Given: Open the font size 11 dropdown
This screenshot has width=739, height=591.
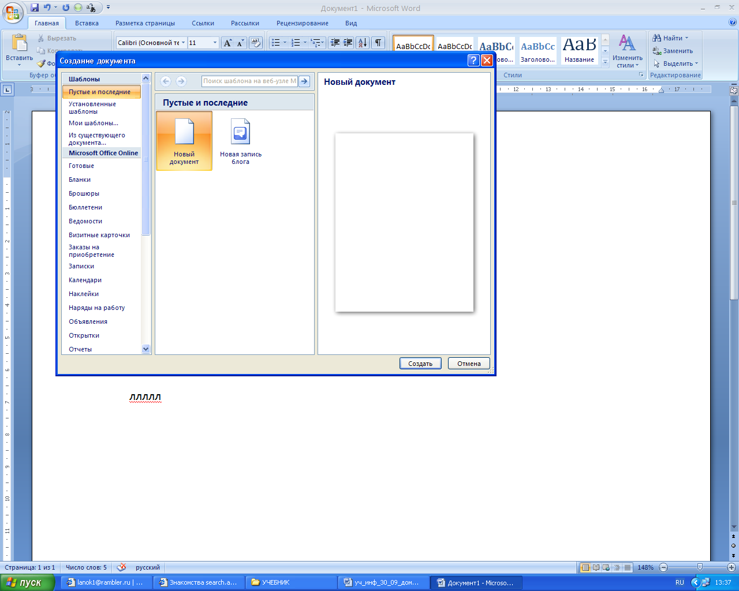Looking at the screenshot, I should [x=215, y=43].
